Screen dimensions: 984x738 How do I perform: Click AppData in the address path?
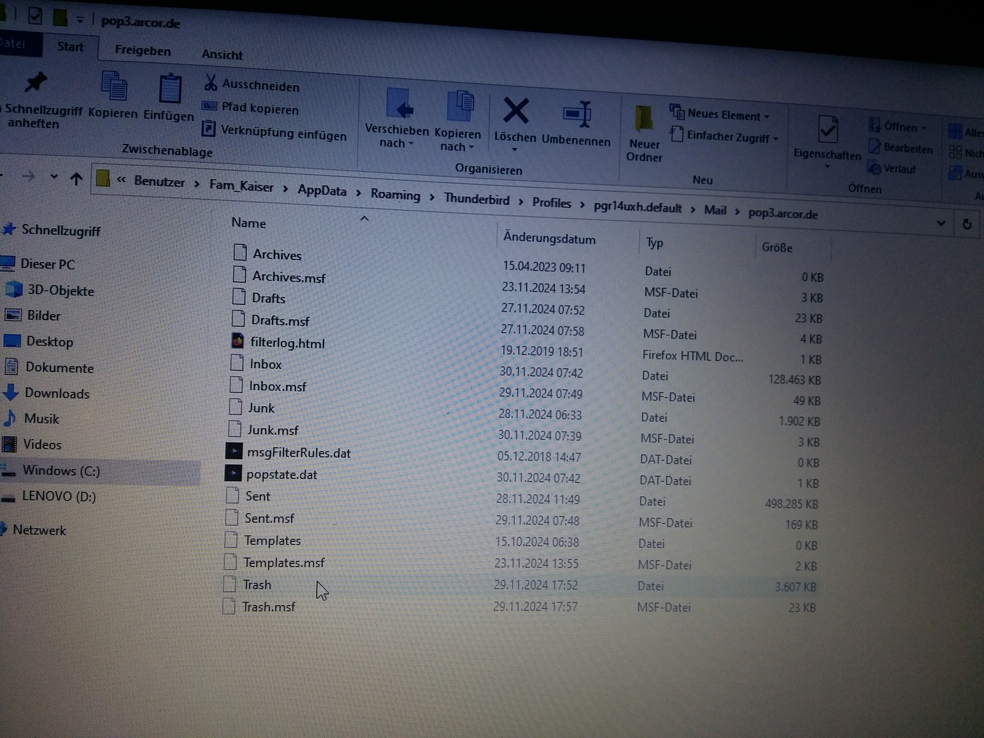322,191
